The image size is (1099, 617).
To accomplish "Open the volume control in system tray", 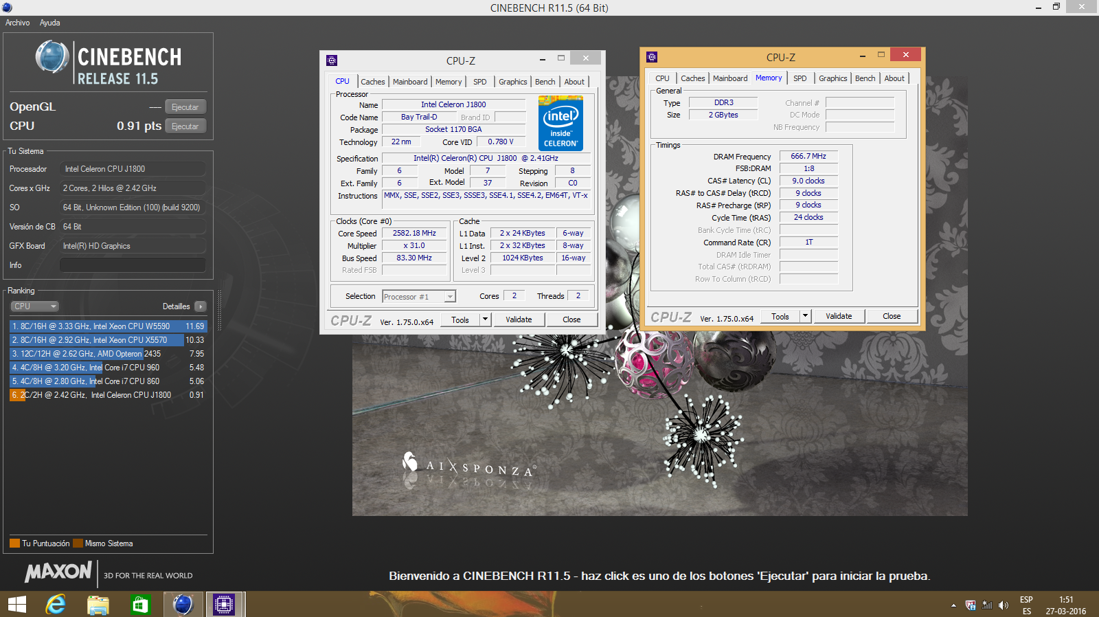I will pyautogui.click(x=1004, y=605).
